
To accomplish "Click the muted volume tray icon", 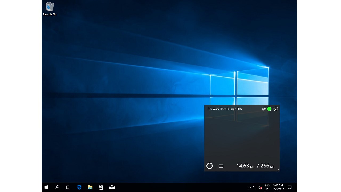I will pyautogui.click(x=260, y=187).
